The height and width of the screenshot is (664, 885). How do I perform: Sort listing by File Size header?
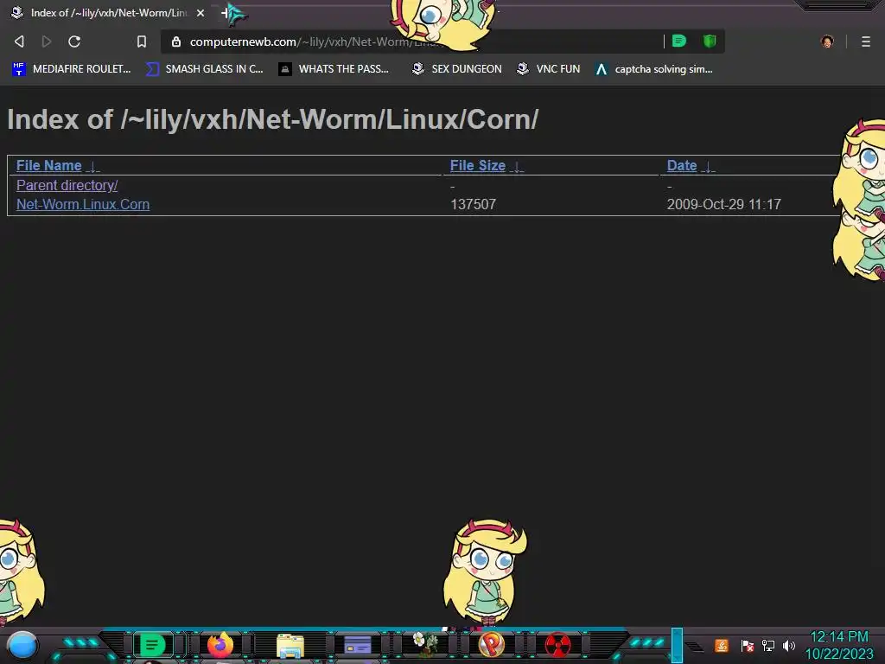(477, 165)
